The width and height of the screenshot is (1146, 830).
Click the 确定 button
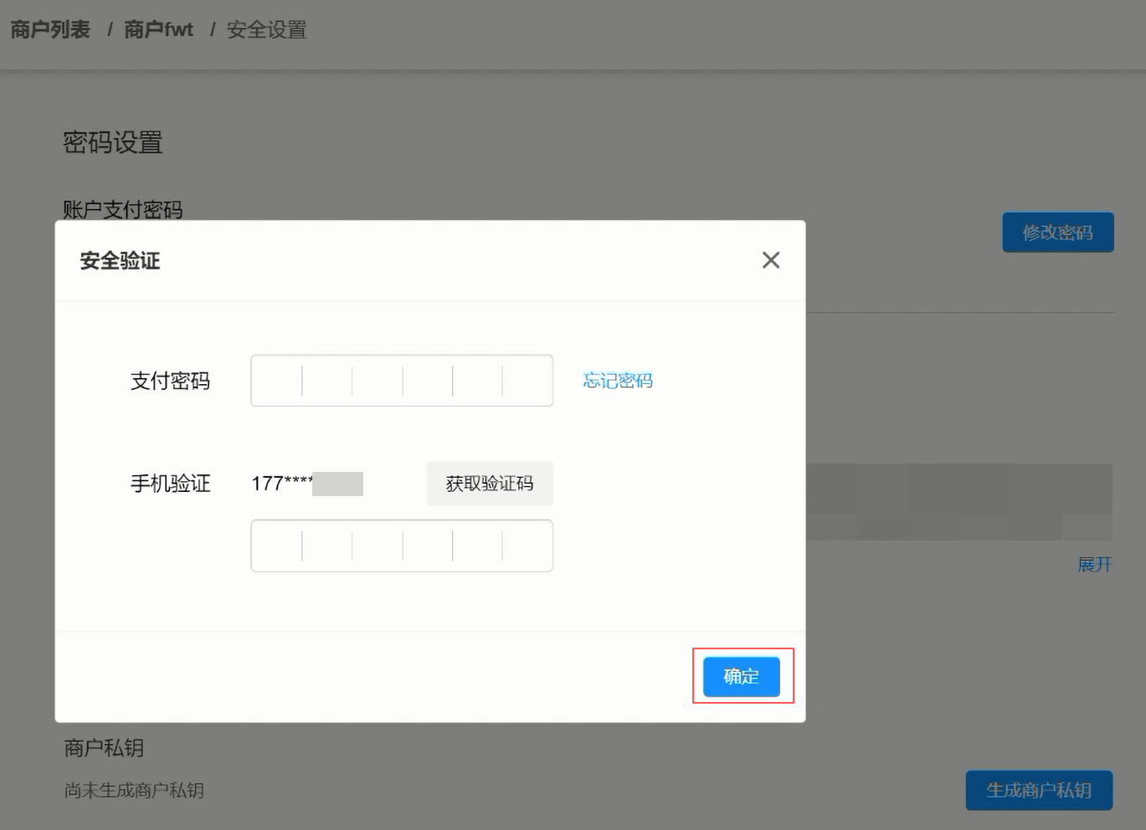[741, 676]
